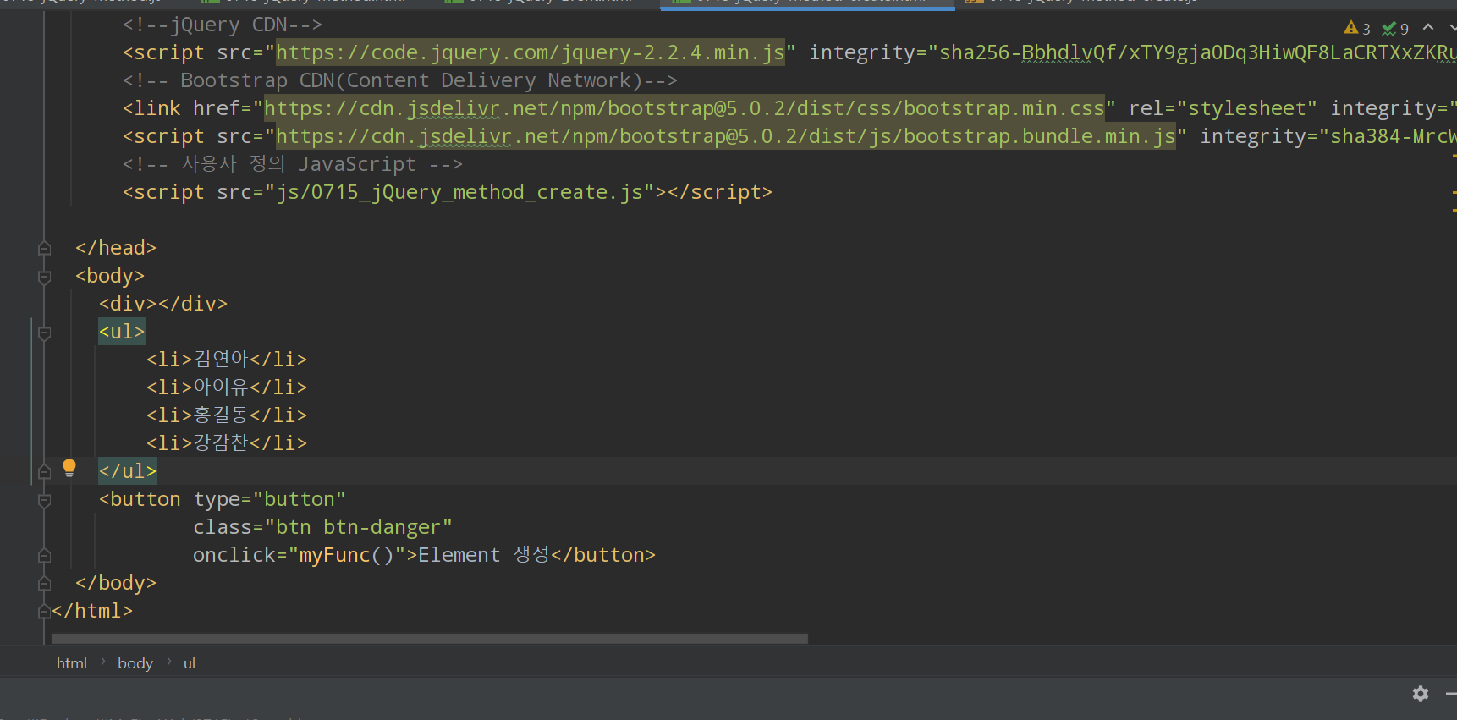Click the green typo count indicator showing 9
1457x720 pixels.
[1395, 29]
